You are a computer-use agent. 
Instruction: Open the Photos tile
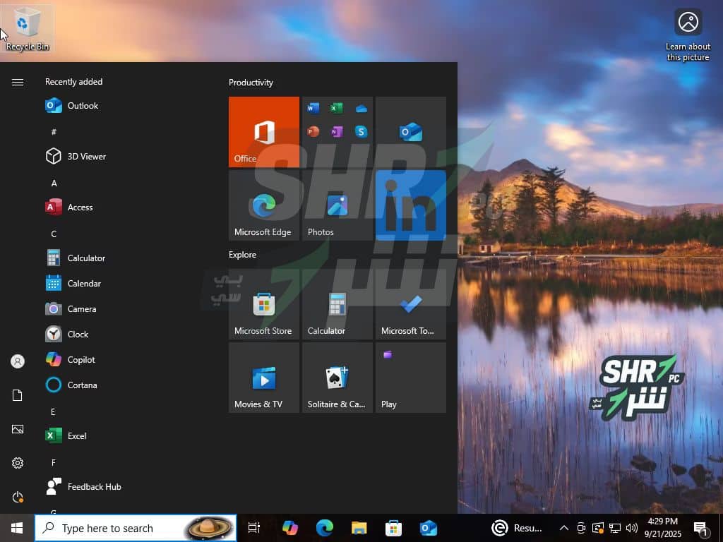coord(337,205)
